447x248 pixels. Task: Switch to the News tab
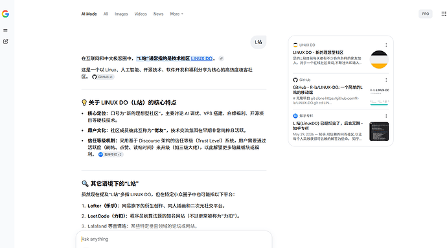pyautogui.click(x=159, y=14)
